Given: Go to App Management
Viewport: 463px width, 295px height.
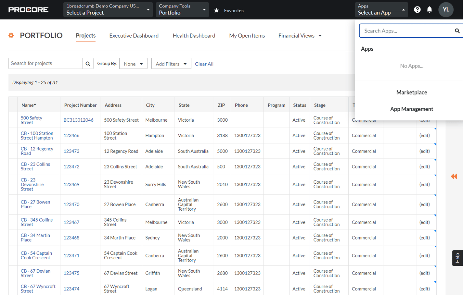Looking at the screenshot, I should tap(411, 109).
